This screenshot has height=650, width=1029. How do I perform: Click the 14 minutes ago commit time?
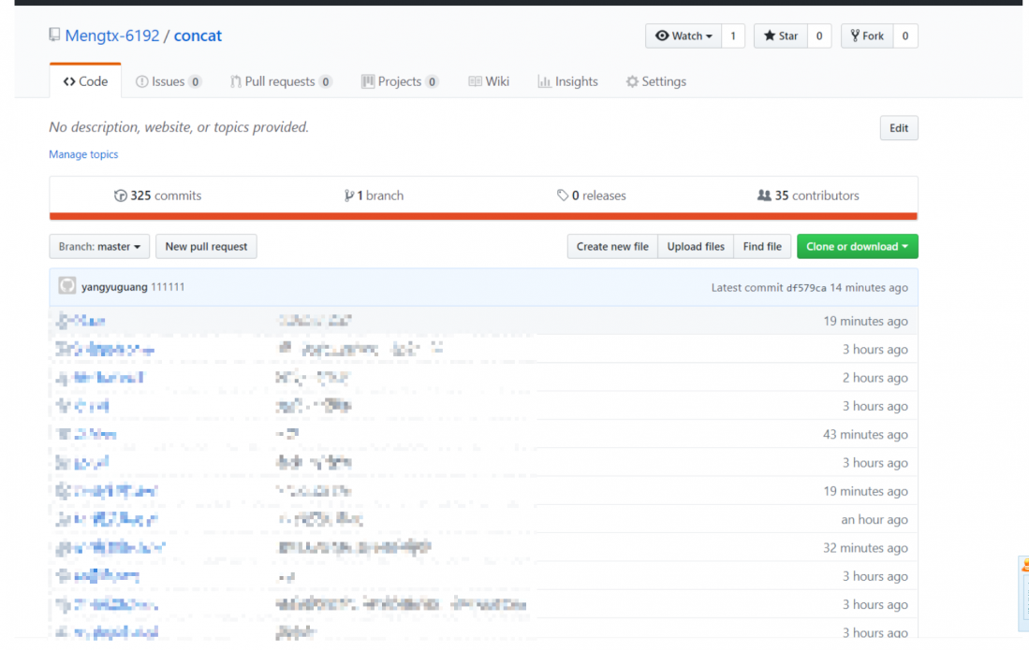click(869, 288)
